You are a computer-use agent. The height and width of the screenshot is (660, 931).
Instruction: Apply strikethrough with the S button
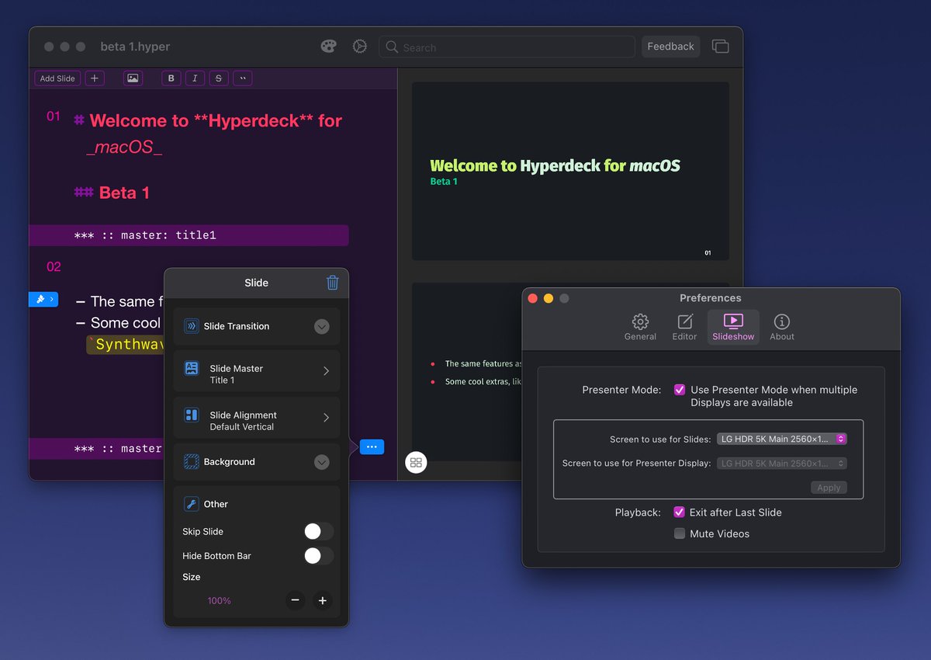pos(218,78)
